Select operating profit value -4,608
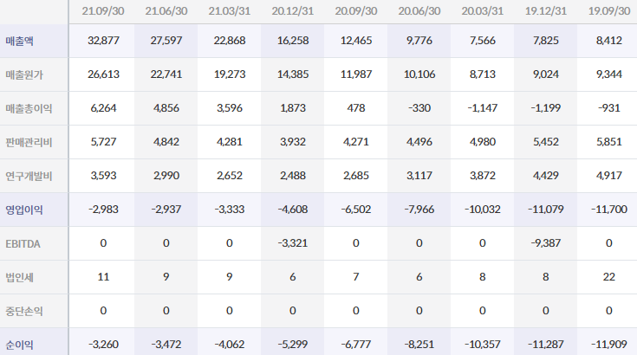 (x=293, y=210)
